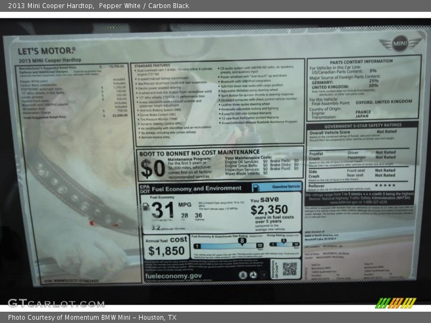Click the large $0 maintenance amount
431x323 pixels.
point(152,168)
